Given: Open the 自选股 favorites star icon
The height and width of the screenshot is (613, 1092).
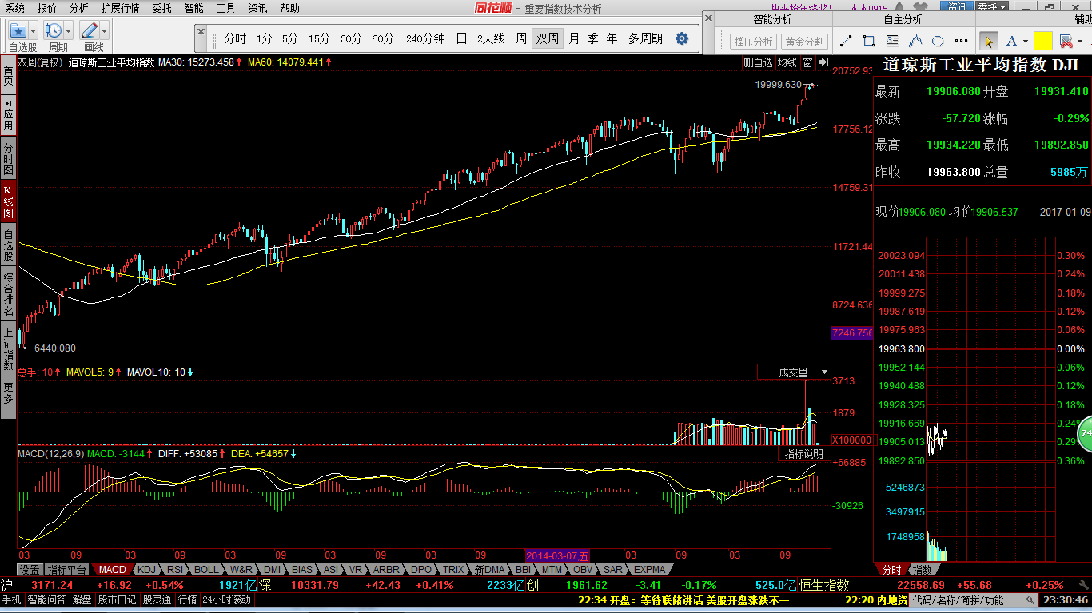Looking at the screenshot, I should tap(18, 30).
